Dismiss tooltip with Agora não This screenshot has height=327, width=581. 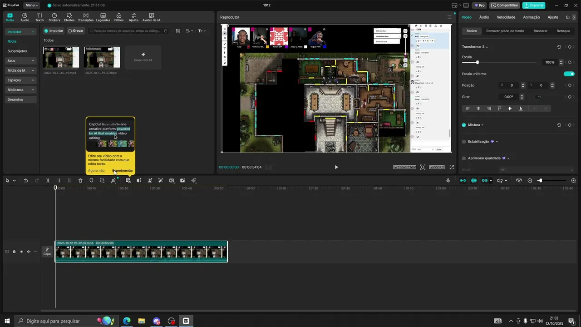click(x=96, y=171)
